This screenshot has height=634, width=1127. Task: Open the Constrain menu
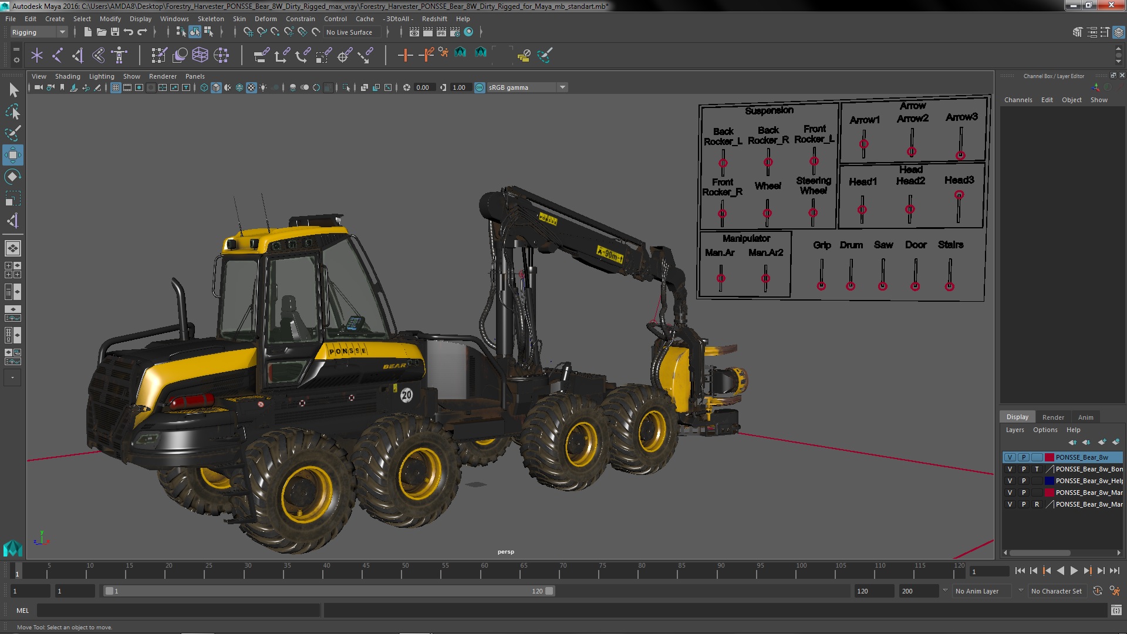pyautogui.click(x=301, y=19)
